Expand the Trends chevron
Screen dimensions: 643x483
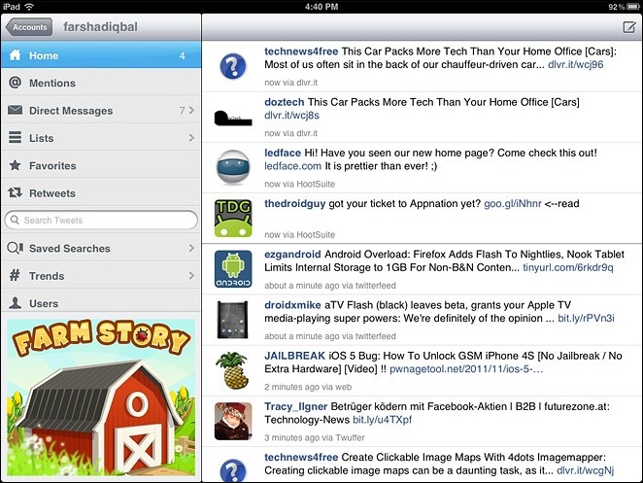pyautogui.click(x=191, y=275)
